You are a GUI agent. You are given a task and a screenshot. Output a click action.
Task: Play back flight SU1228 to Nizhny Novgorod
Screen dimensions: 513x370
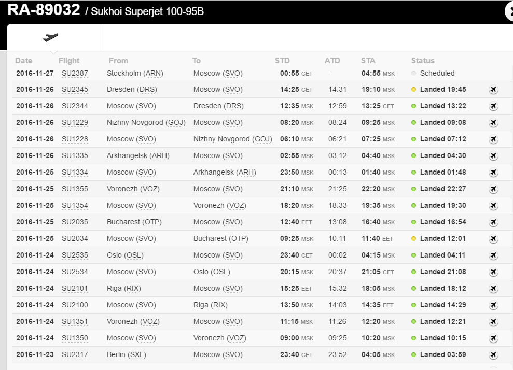[x=493, y=139]
